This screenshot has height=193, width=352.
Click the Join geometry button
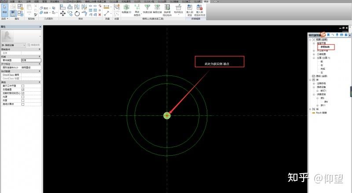click(x=44, y=13)
